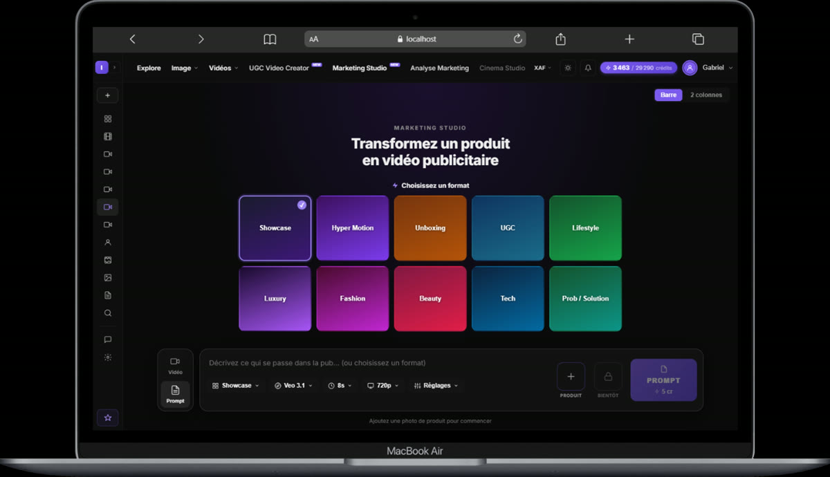830x477 pixels.
Task: Open the person icon in the sidebar
Action: click(x=108, y=243)
